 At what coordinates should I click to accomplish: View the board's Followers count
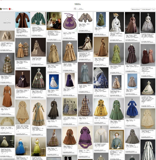(81, 9)
